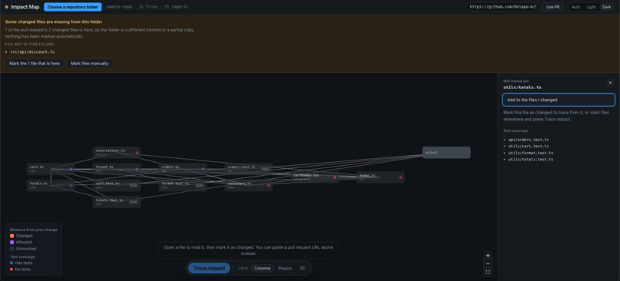Switch view to Physics
This screenshot has height=281, width=620.
pos(285,269)
